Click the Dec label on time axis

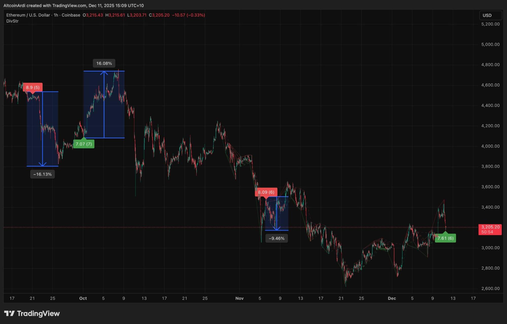pyautogui.click(x=392, y=298)
